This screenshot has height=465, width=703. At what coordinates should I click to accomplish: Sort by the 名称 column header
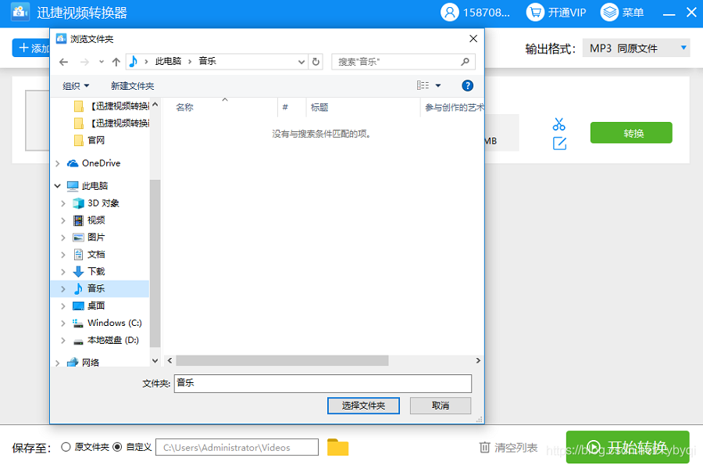pos(184,107)
